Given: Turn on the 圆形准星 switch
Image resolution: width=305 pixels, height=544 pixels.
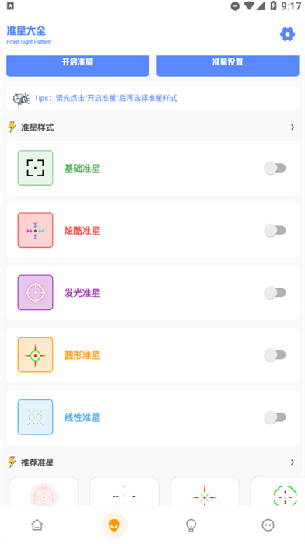Looking at the screenshot, I should tap(275, 355).
